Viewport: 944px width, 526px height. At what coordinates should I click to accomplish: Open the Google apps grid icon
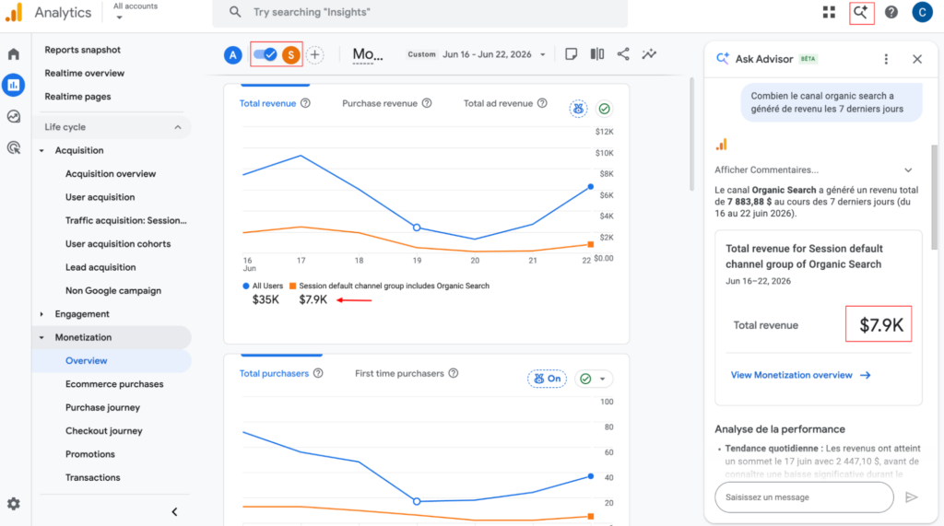(829, 12)
